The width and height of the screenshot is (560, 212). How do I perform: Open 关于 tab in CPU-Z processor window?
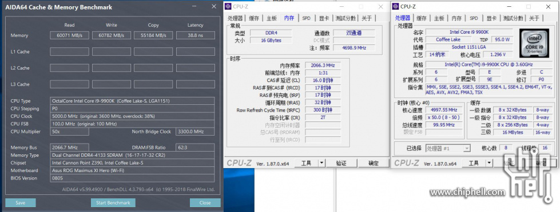(x=534, y=18)
